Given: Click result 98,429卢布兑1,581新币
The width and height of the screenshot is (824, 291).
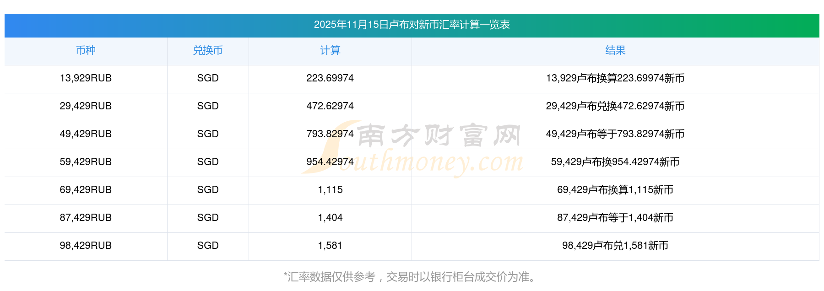Looking at the screenshot, I should coord(615,246).
